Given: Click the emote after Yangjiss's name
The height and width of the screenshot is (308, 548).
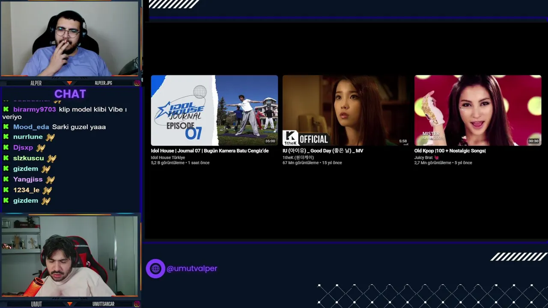Looking at the screenshot, I should [50, 180].
